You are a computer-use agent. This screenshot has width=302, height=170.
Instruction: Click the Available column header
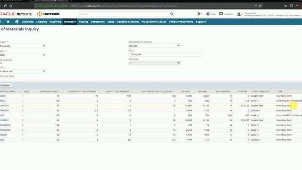coord(202,91)
